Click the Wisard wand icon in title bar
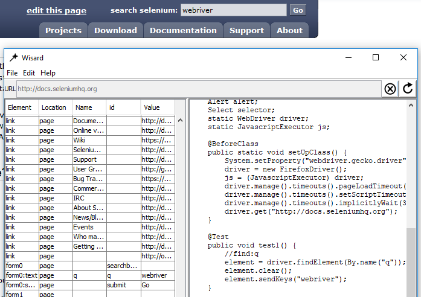 13,58
